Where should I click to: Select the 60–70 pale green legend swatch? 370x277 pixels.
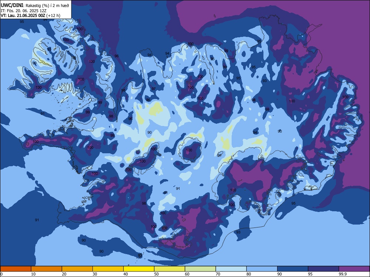click(x=200, y=269)
